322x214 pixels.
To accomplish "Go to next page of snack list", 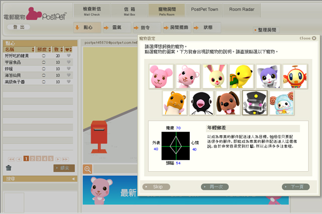I will 58,159.
